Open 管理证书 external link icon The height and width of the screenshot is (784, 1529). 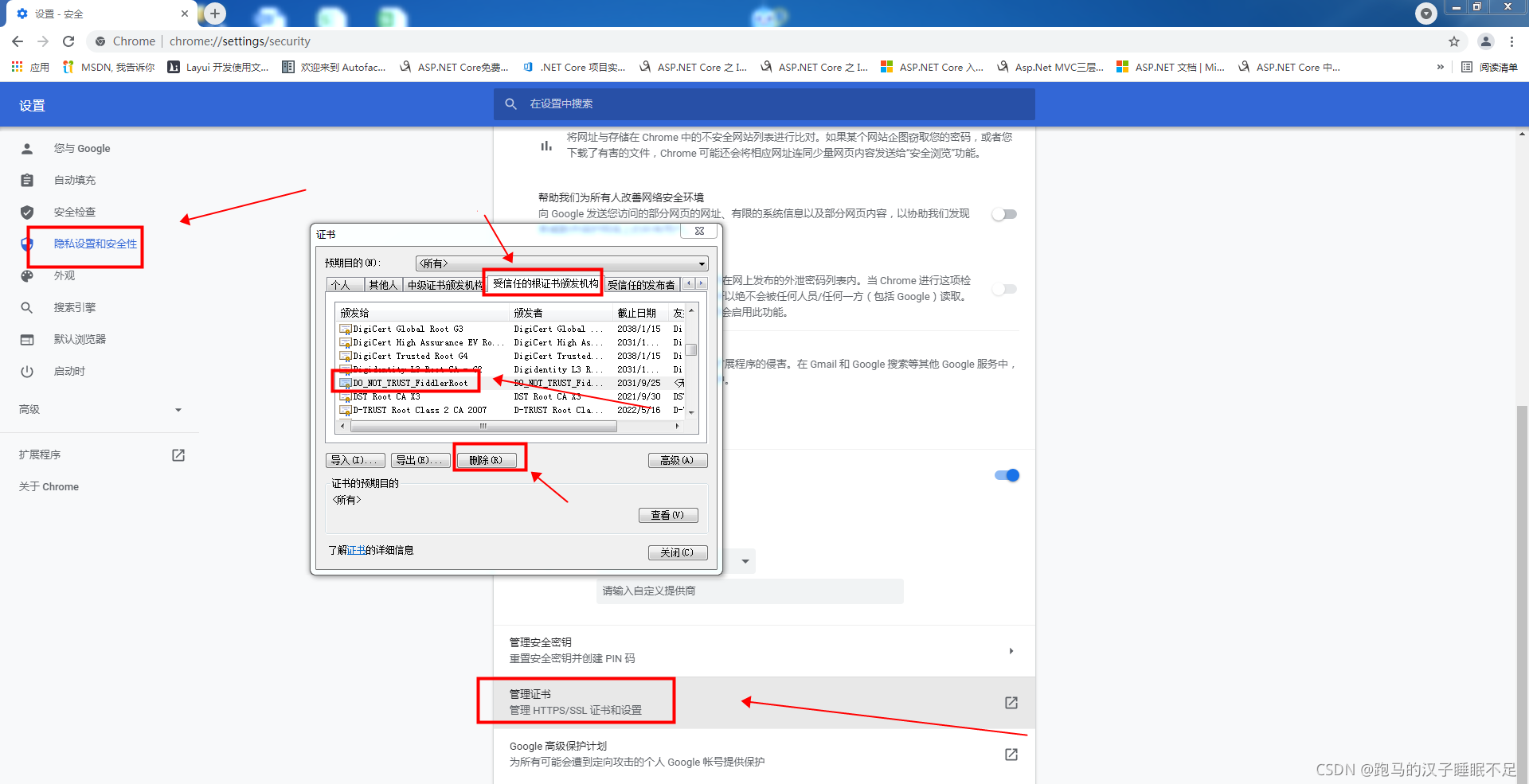pos(1011,703)
